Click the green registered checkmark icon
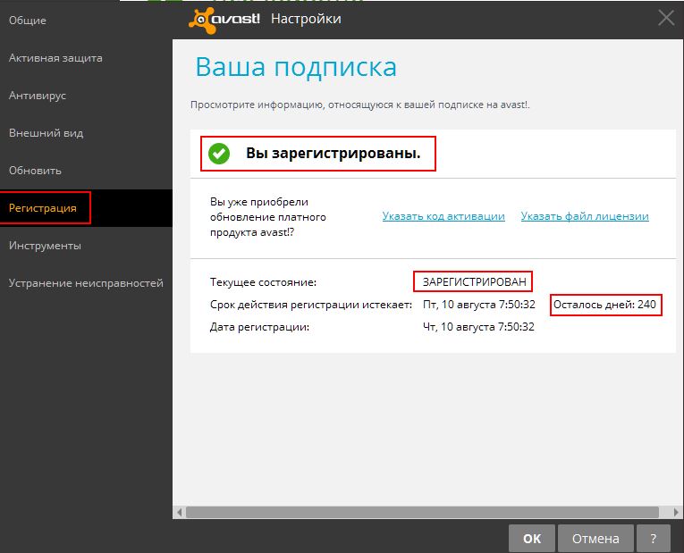 (219, 154)
